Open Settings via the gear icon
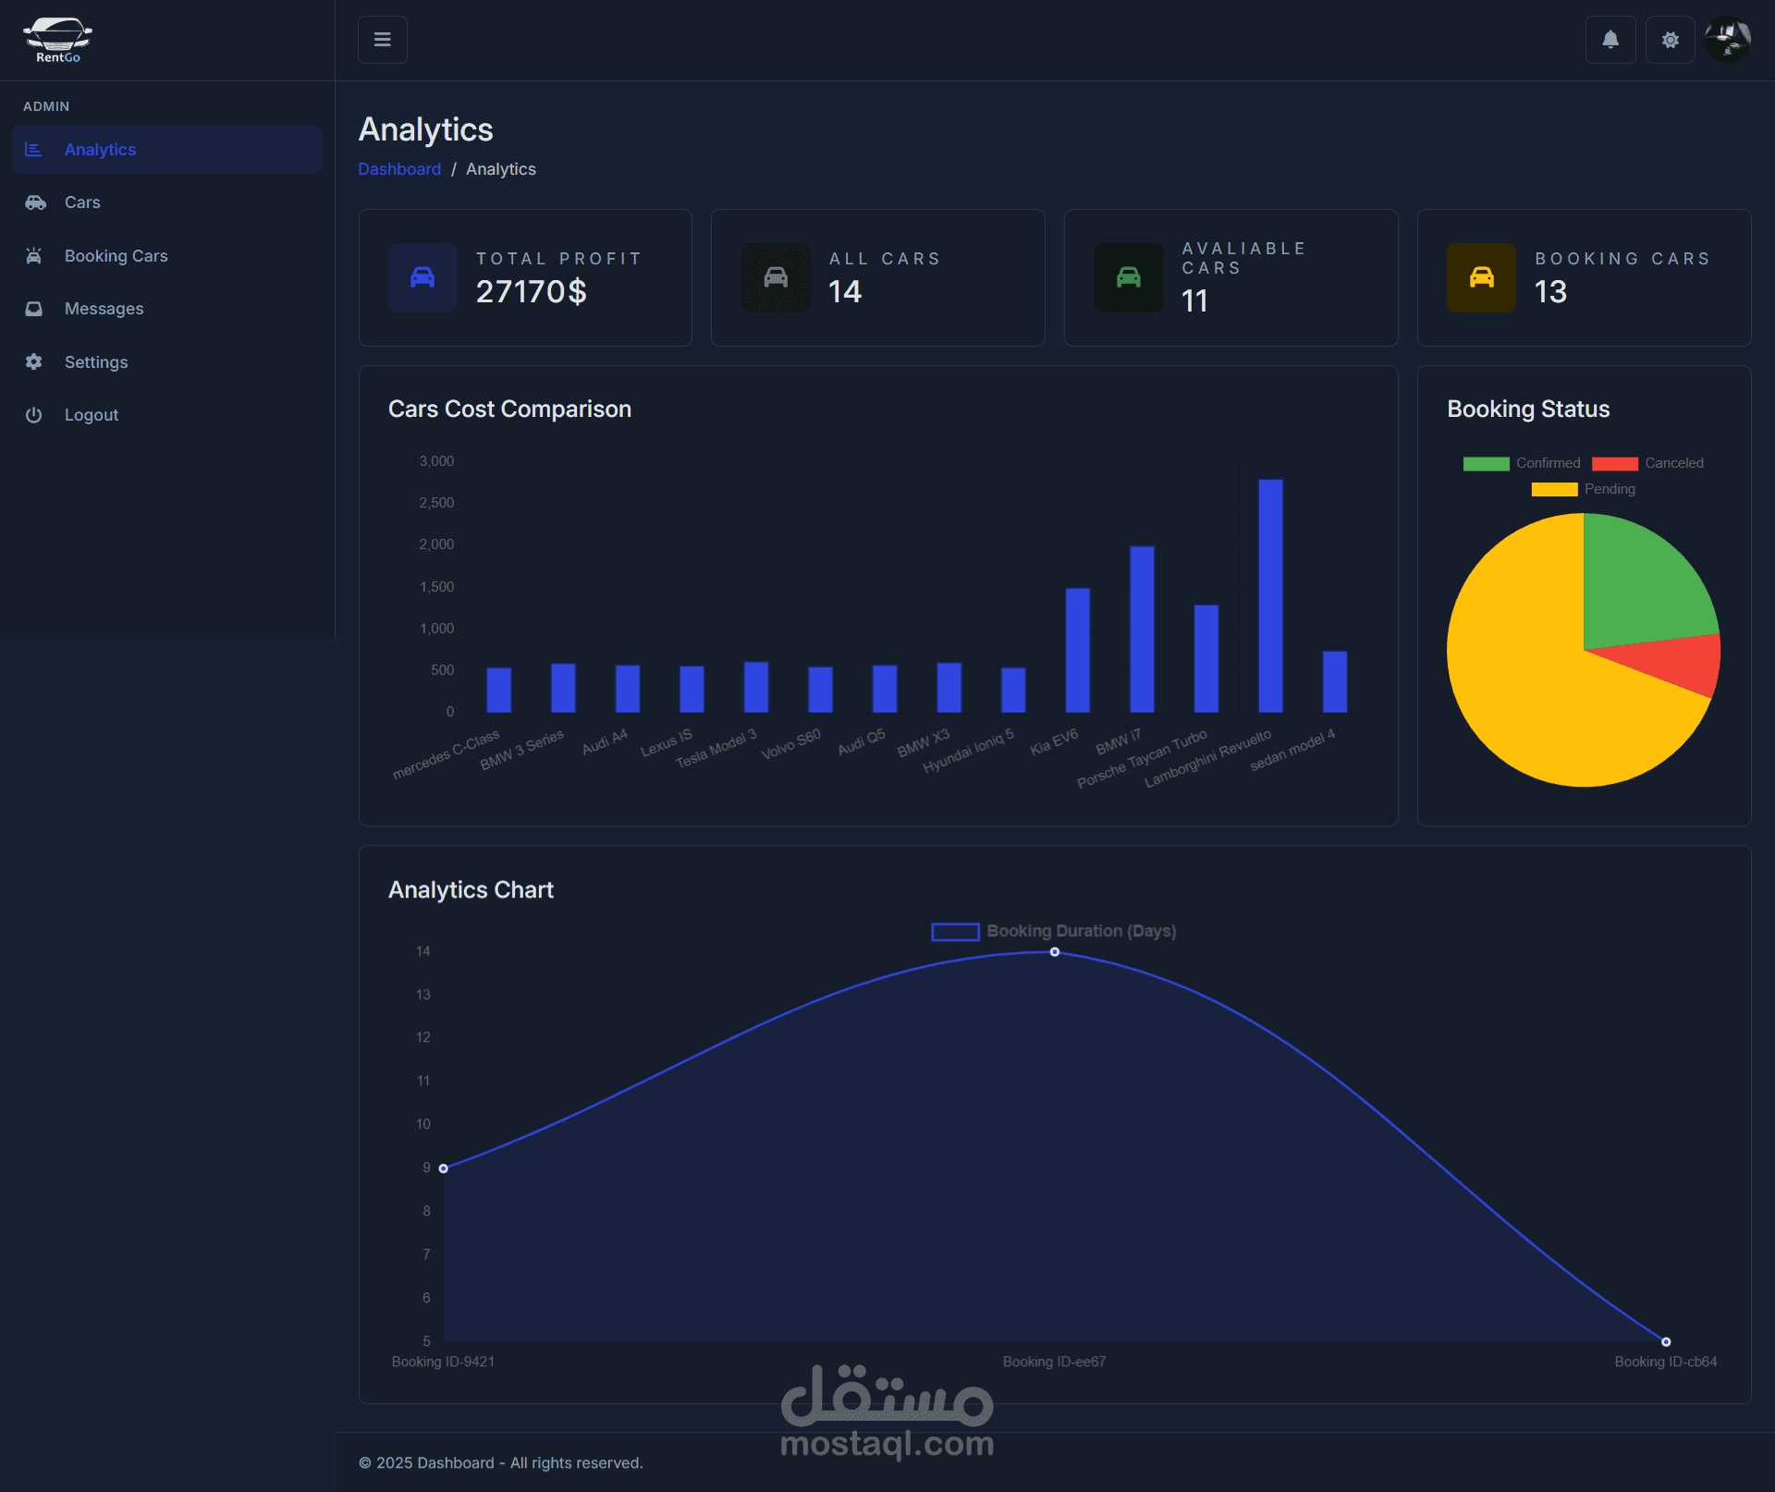The height and width of the screenshot is (1492, 1775). pos(34,362)
